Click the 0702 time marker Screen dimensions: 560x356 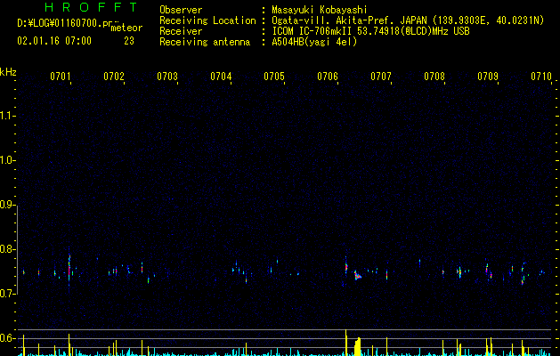coord(114,76)
